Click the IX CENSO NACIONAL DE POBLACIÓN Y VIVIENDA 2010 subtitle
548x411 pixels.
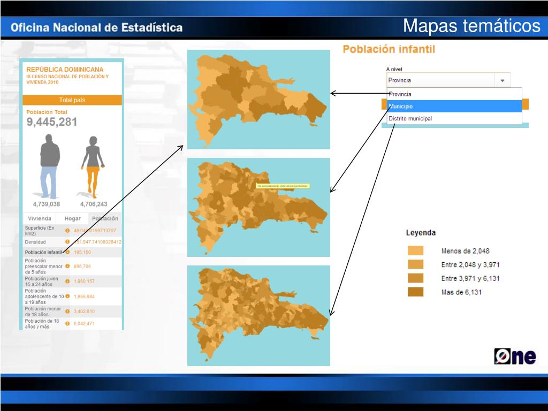67,79
